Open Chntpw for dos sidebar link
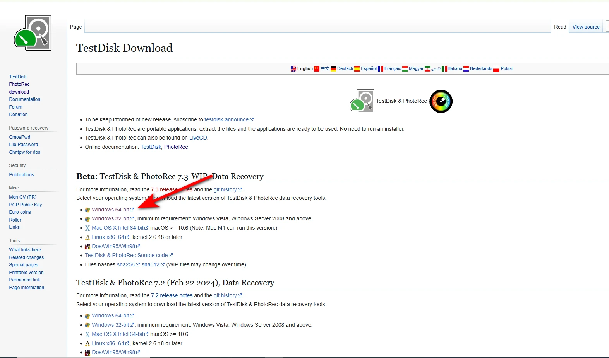Image resolution: width=609 pixels, height=358 pixels. [25, 152]
